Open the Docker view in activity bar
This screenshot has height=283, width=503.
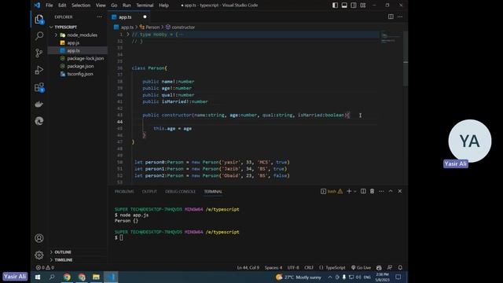(x=39, y=105)
